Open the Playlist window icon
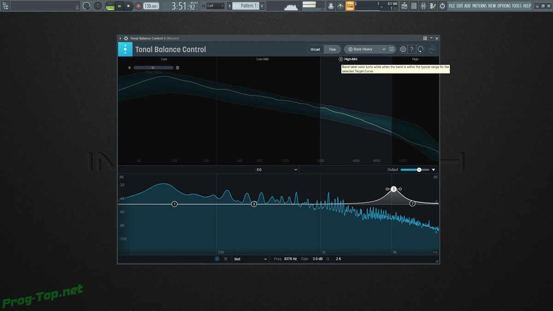553x311 pixels. point(404,6)
